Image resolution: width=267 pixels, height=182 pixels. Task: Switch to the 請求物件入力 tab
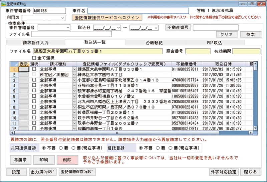coord(36,43)
